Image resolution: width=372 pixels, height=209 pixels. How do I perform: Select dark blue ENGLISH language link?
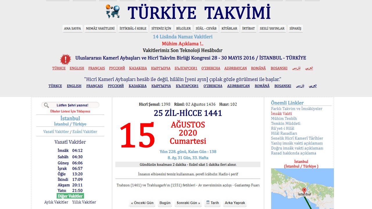pyautogui.click(x=74, y=86)
